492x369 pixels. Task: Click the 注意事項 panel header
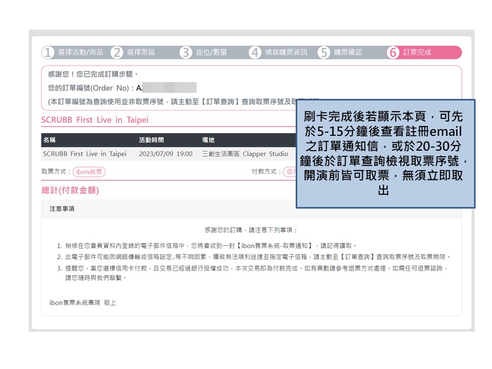tap(251, 209)
